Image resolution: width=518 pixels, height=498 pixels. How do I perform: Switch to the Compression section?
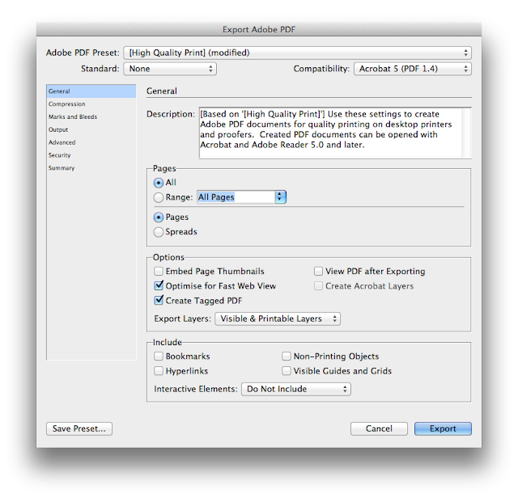point(91,104)
